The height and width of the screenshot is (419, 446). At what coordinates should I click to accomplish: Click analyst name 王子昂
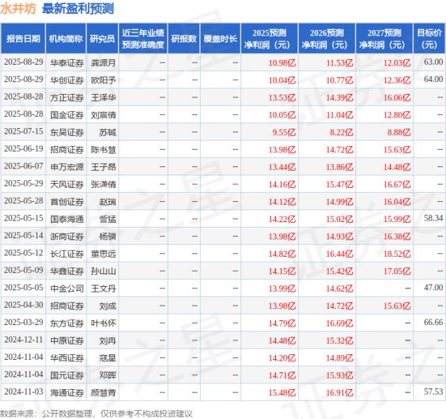[103, 167]
